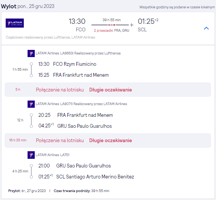Click FRA Frankfurt nad Menem arrival row
Image resolution: width=216 pixels, height=200 pixels.
coord(73,75)
